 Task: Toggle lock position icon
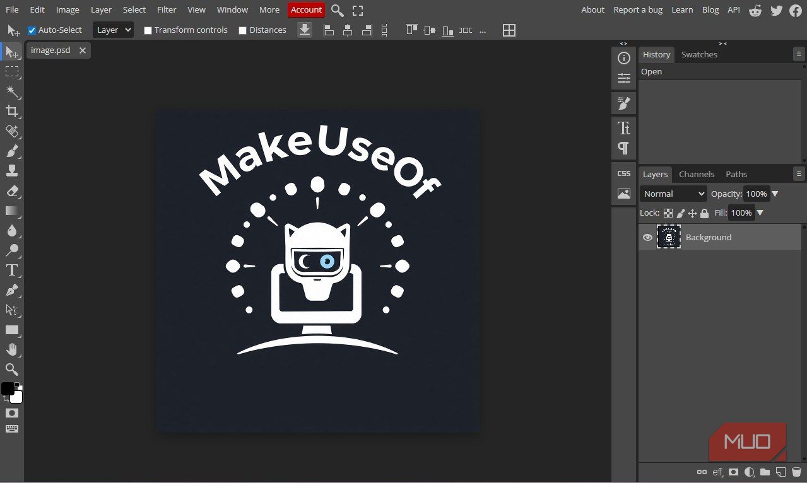[x=693, y=213]
